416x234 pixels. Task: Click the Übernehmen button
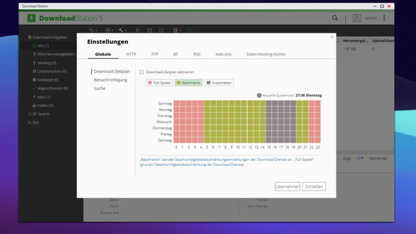coord(288,186)
